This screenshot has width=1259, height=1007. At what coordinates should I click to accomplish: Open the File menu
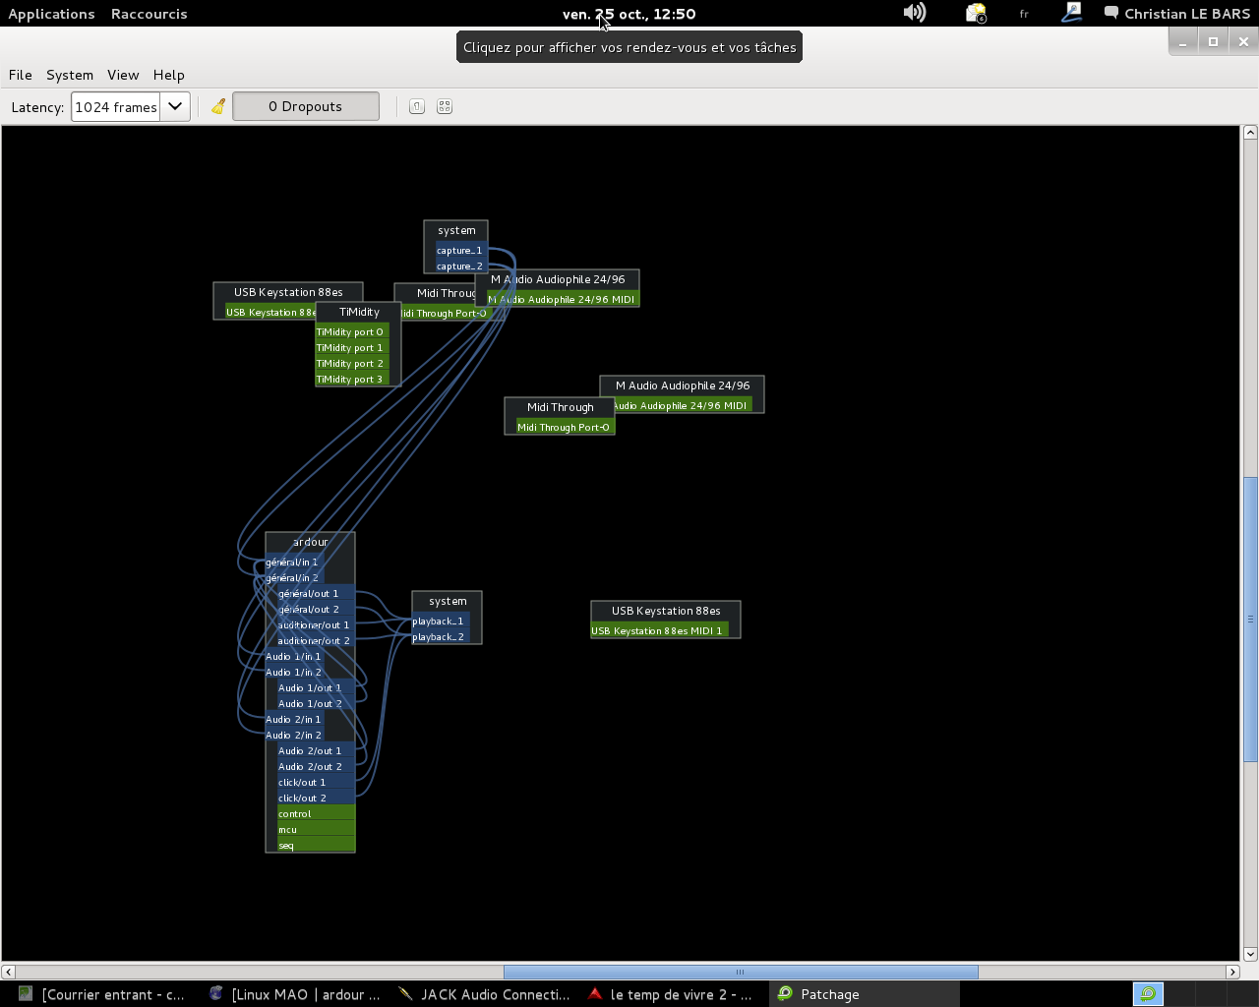click(x=20, y=75)
